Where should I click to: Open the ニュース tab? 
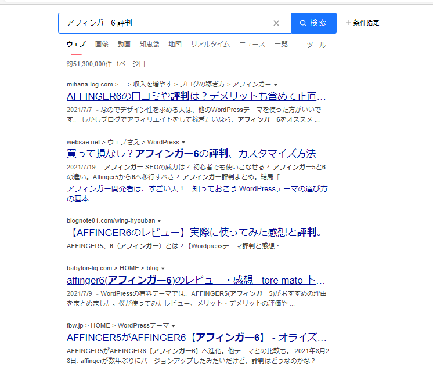click(x=252, y=44)
